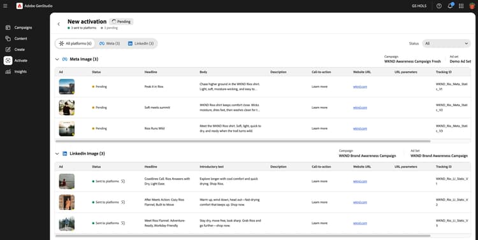Collapse the LinkedIn Image section

coord(57,153)
